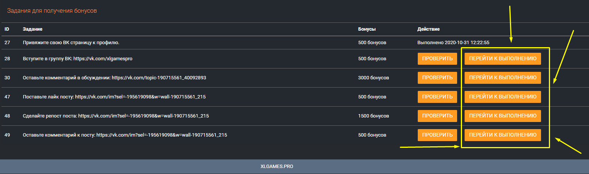Check the repost task 48 via ПРОВЕРИТЬ
The width and height of the screenshot is (589, 174).
coord(437,116)
